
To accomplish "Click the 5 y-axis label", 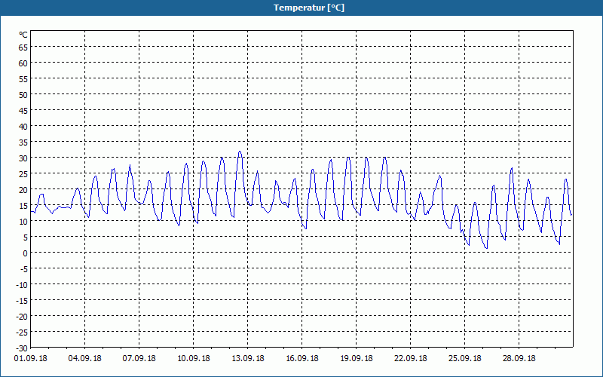I will point(26,238).
